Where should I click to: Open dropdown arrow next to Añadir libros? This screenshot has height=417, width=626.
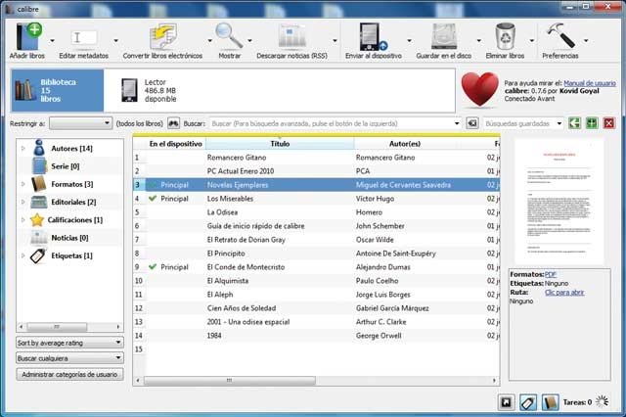coord(52,41)
